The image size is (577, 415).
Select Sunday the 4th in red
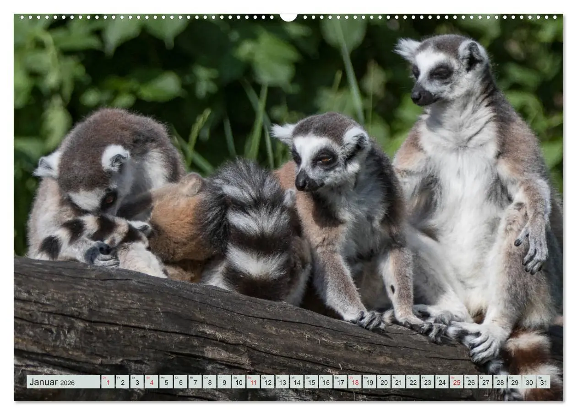click(x=151, y=382)
